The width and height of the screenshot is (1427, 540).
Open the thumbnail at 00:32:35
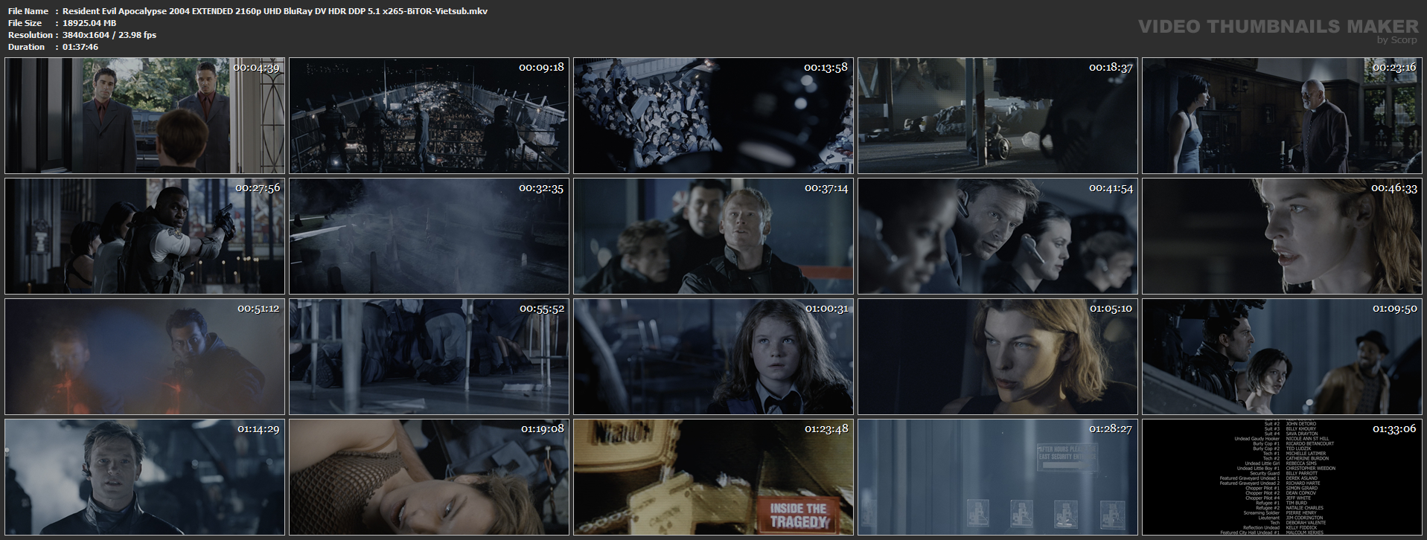point(429,236)
